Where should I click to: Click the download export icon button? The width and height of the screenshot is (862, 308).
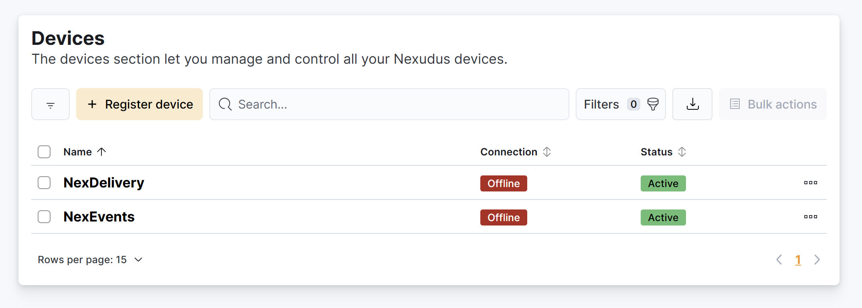[x=692, y=104]
